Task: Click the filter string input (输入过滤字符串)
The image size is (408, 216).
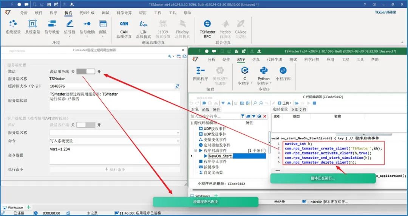Action: pos(215,116)
